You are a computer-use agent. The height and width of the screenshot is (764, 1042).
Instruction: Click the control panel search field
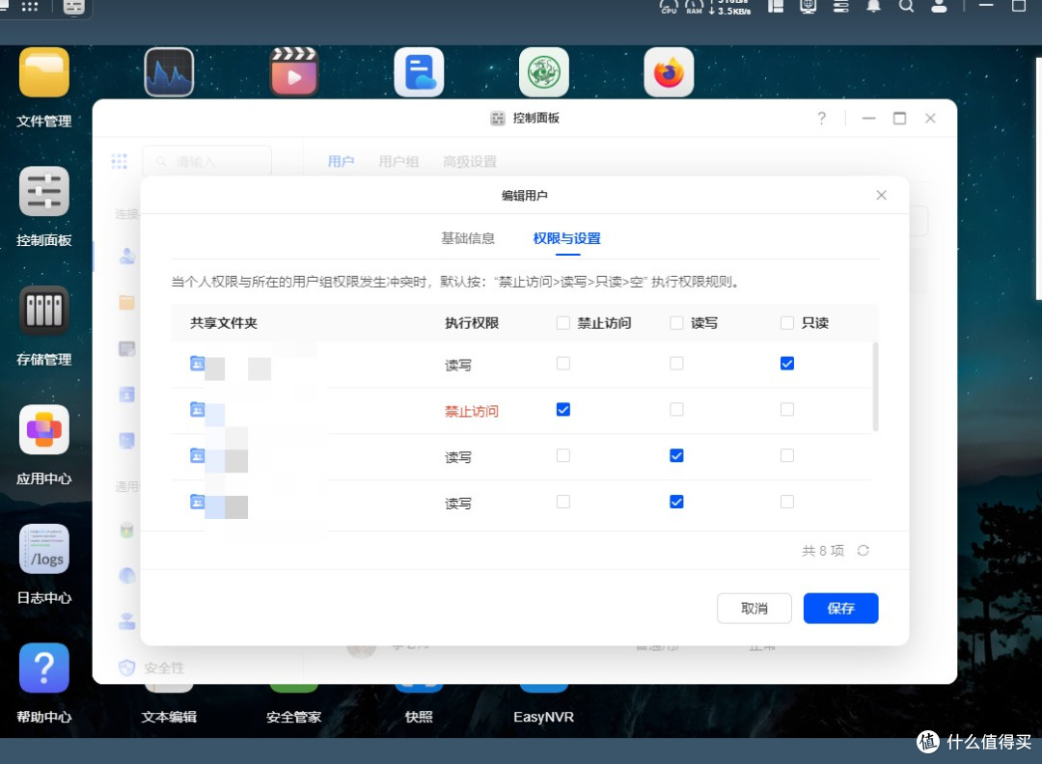click(x=207, y=161)
